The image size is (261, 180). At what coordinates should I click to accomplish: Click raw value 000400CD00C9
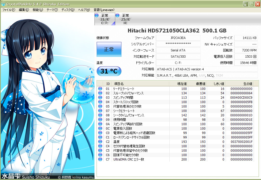(241, 98)
